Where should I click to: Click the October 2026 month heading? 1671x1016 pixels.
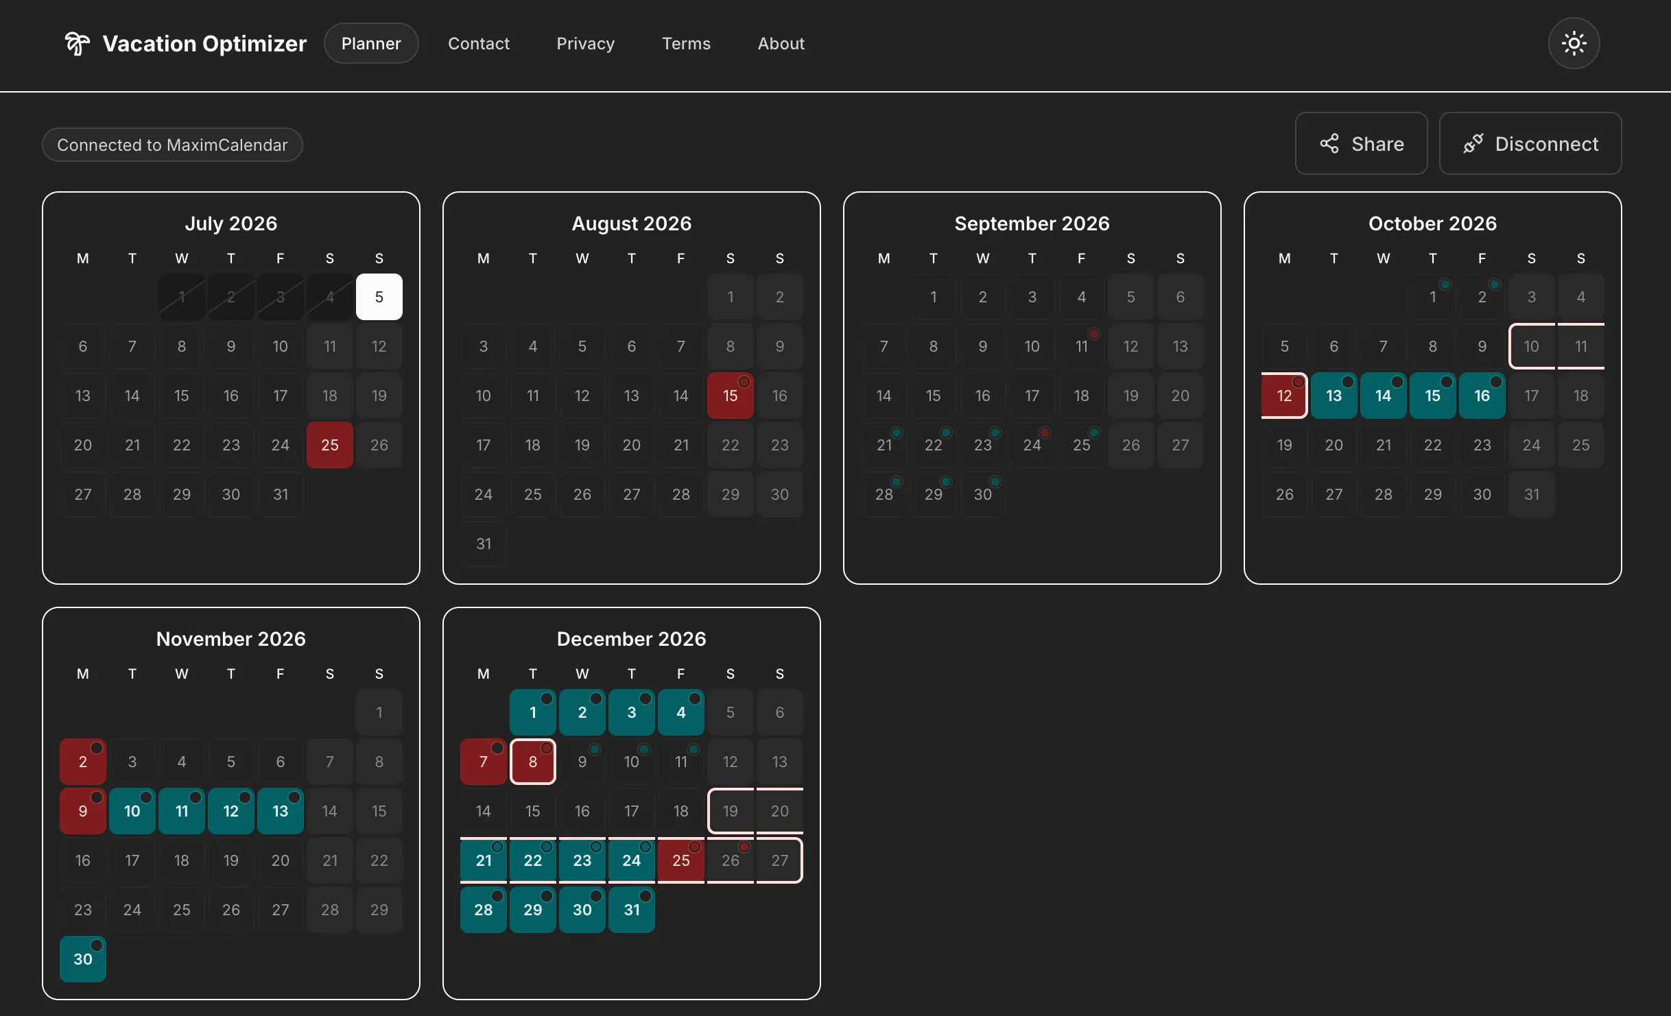click(x=1433, y=223)
